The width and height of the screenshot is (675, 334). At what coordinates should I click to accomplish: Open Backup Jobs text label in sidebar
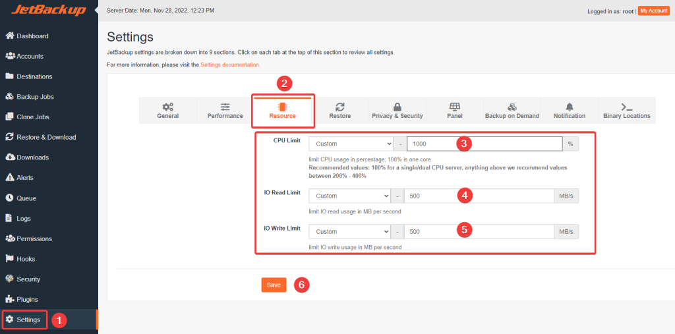point(36,97)
